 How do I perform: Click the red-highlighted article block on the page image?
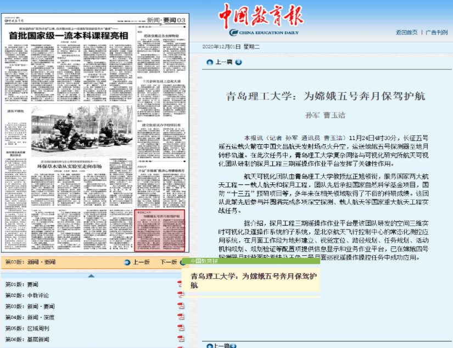[159, 230]
